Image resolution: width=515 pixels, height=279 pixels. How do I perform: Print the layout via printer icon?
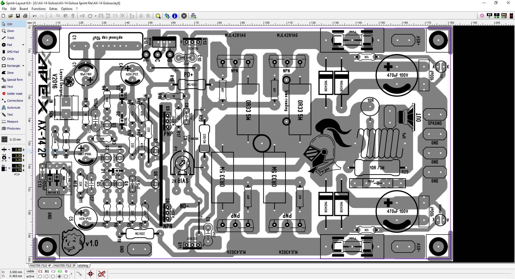coord(25,16)
